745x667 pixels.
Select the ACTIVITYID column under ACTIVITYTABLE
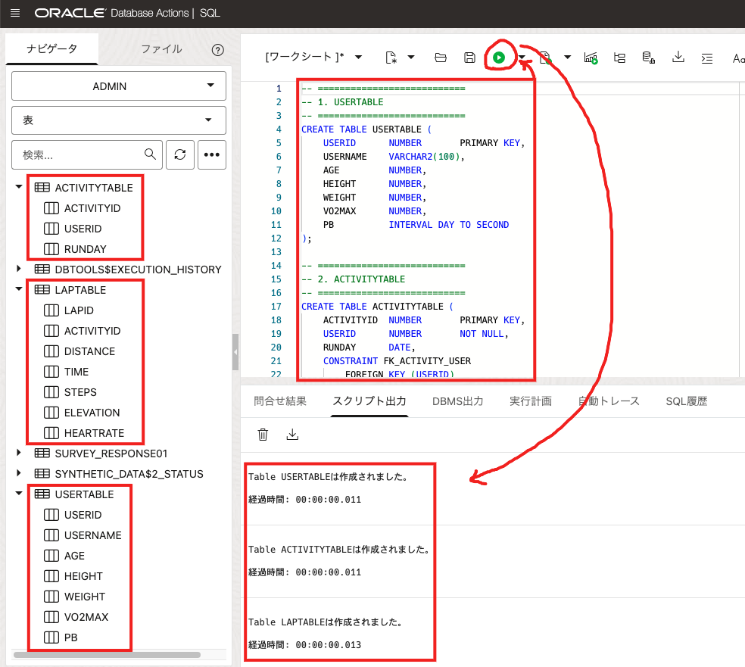[x=92, y=208]
